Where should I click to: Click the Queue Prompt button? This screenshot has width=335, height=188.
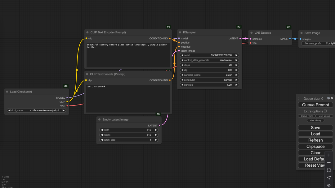pos(315,105)
